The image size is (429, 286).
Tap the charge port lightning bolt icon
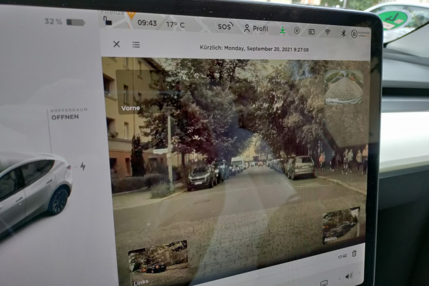click(83, 166)
